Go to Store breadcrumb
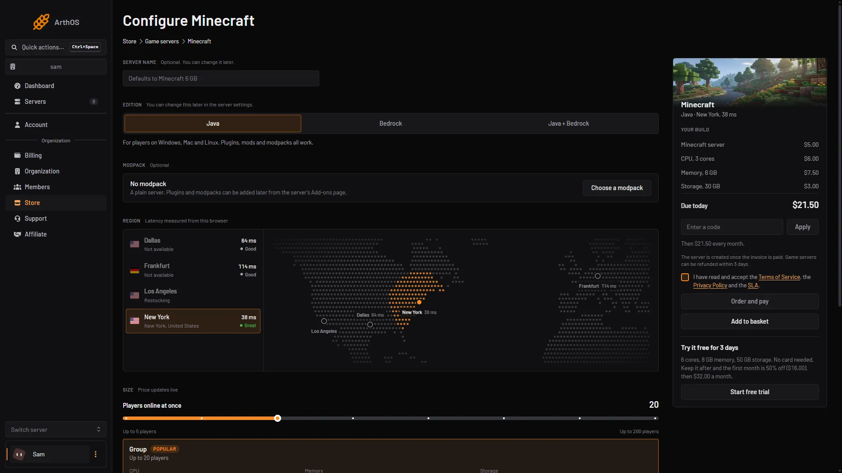The height and width of the screenshot is (473, 842). pyautogui.click(x=129, y=41)
